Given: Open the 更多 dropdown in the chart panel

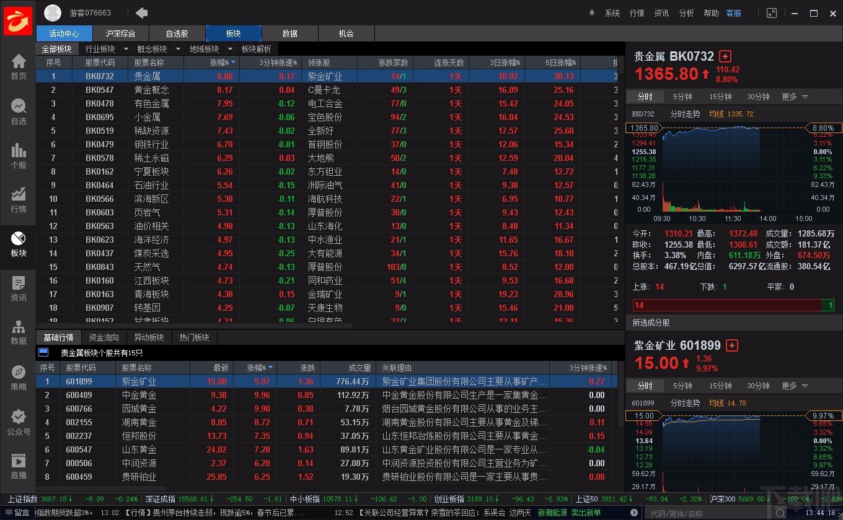Looking at the screenshot, I should [x=795, y=97].
